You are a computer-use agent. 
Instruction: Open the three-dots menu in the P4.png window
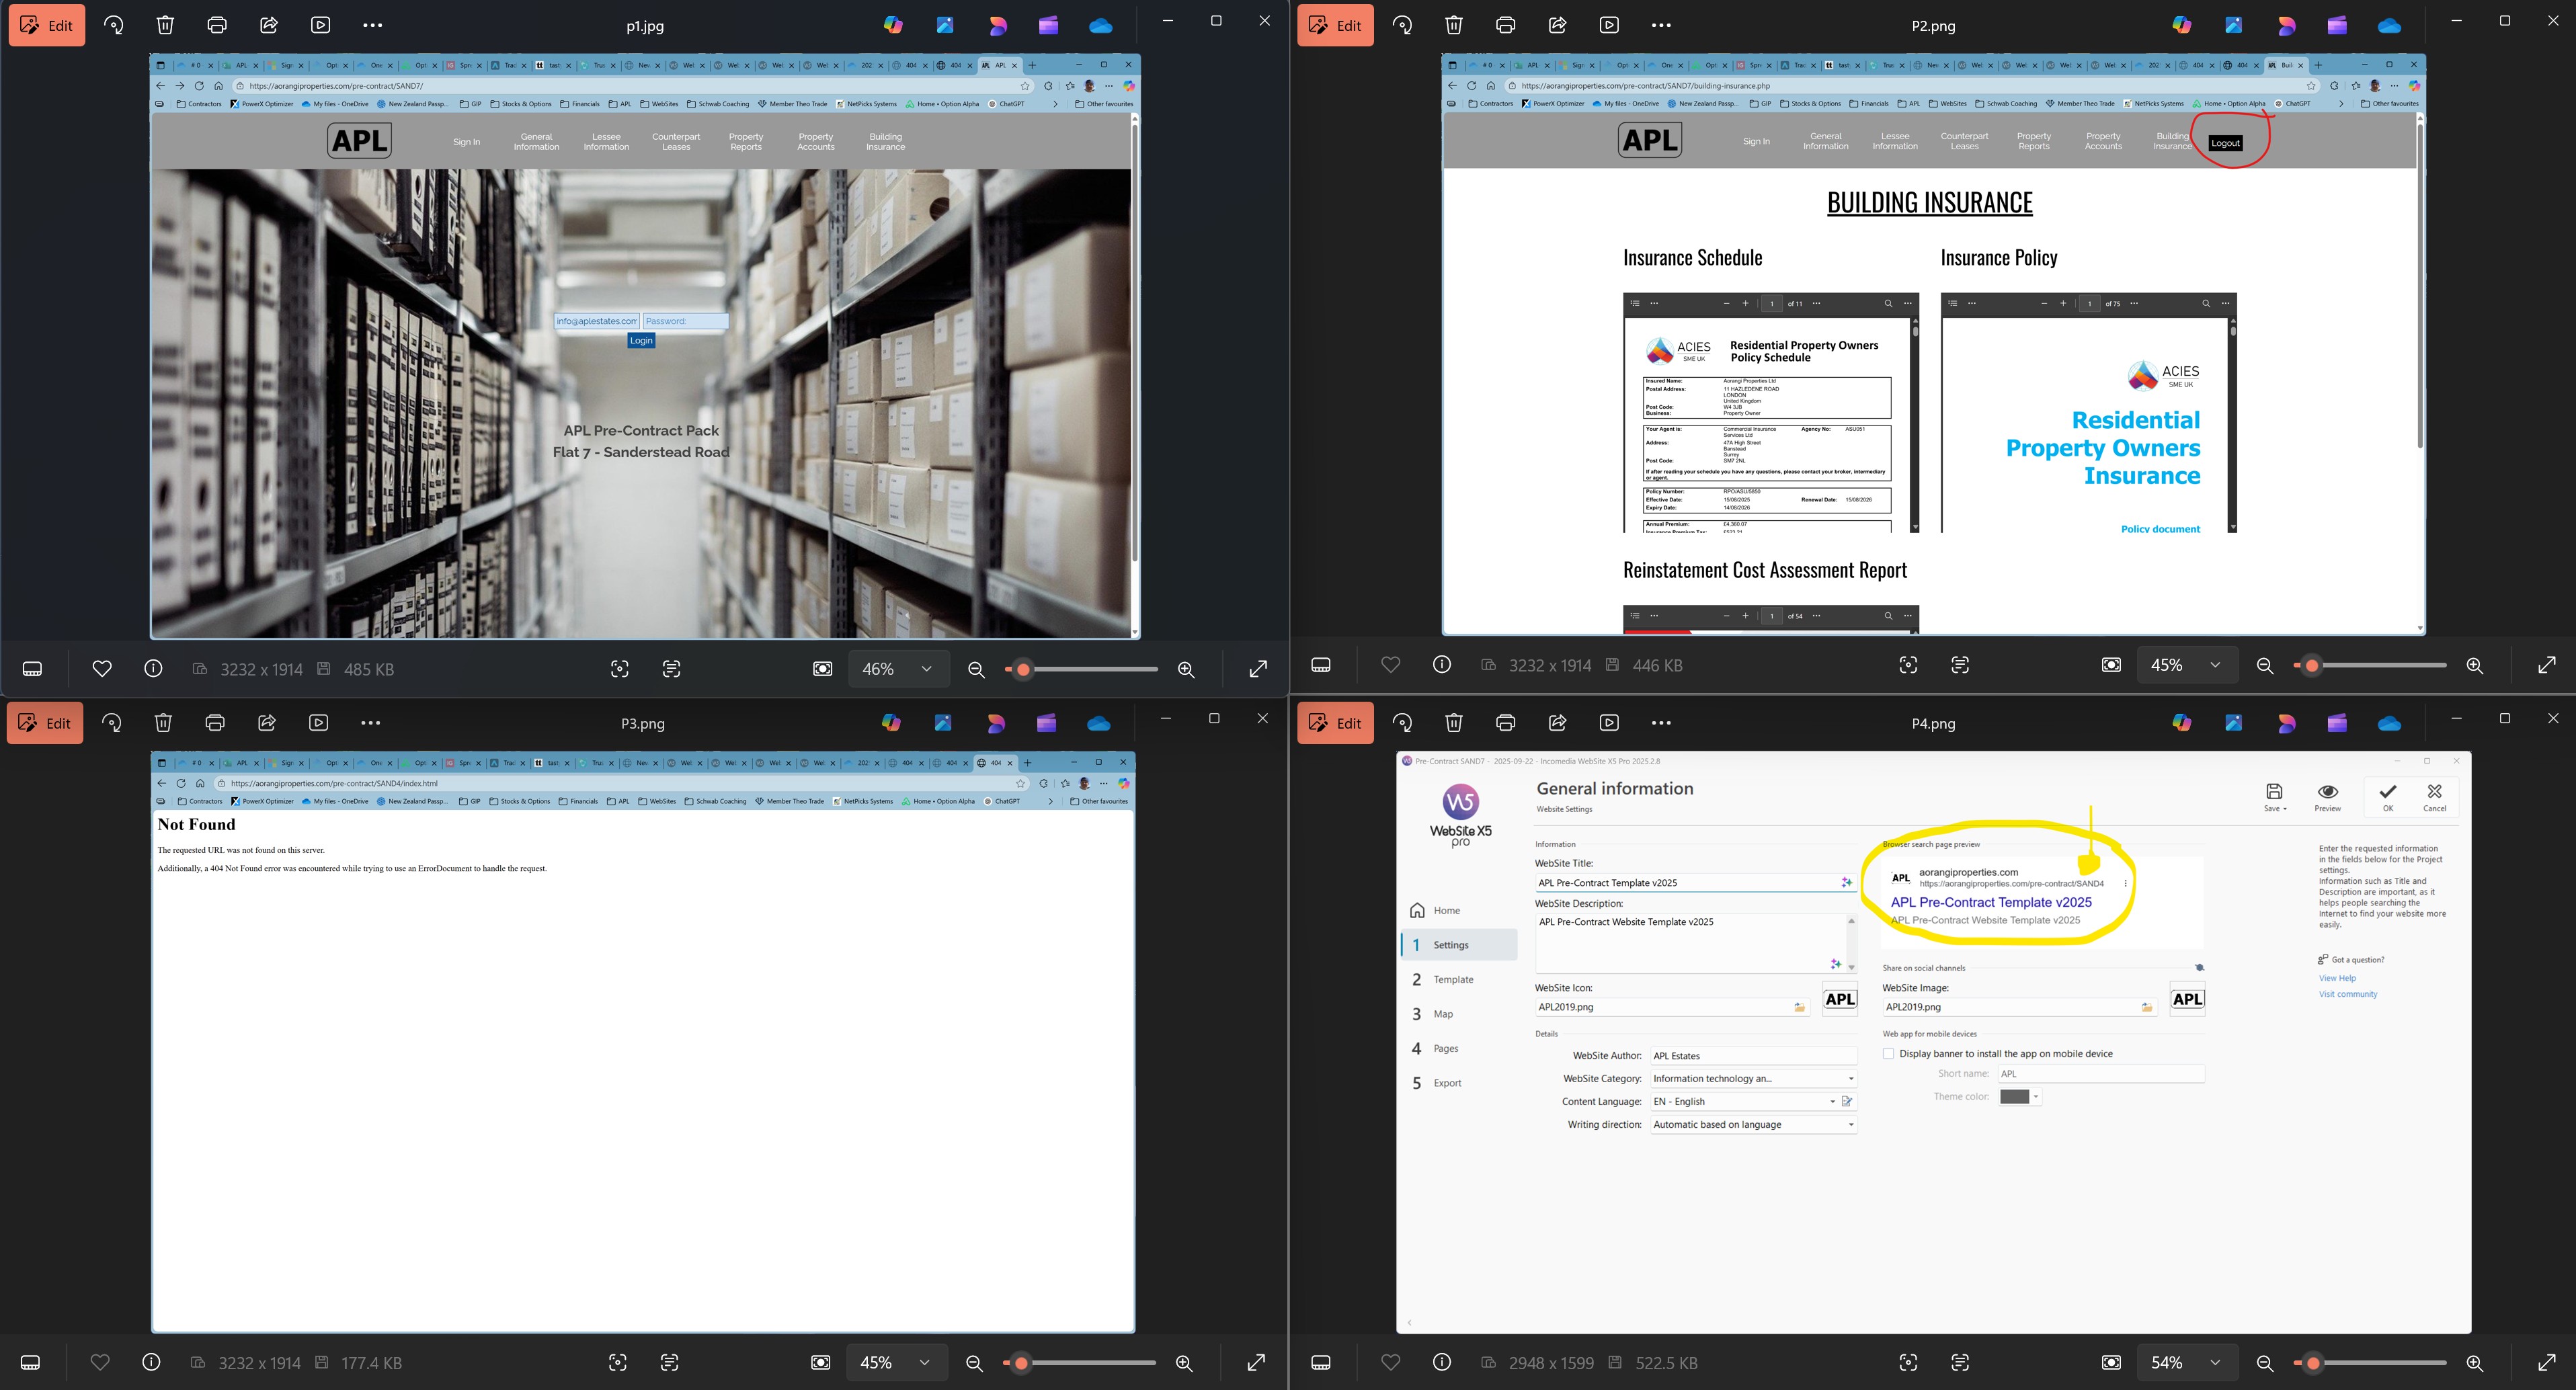1660,723
